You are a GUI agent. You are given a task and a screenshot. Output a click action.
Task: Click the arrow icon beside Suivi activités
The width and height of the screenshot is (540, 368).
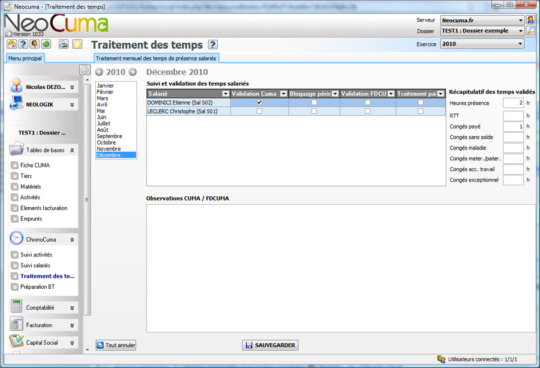click(x=14, y=255)
